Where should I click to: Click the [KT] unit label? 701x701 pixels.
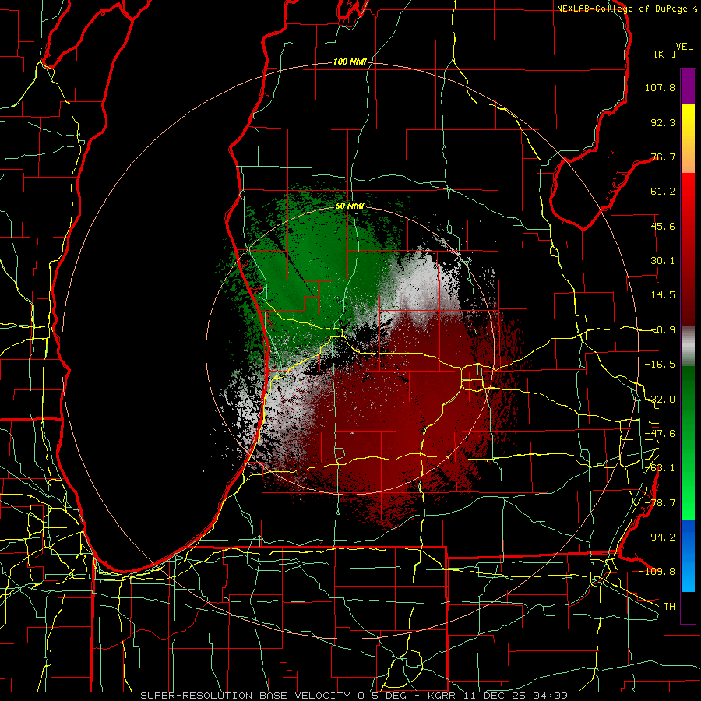pyautogui.click(x=664, y=54)
